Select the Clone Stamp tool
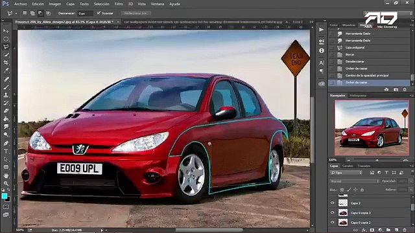This screenshot has width=415, height=233. click(x=6, y=95)
